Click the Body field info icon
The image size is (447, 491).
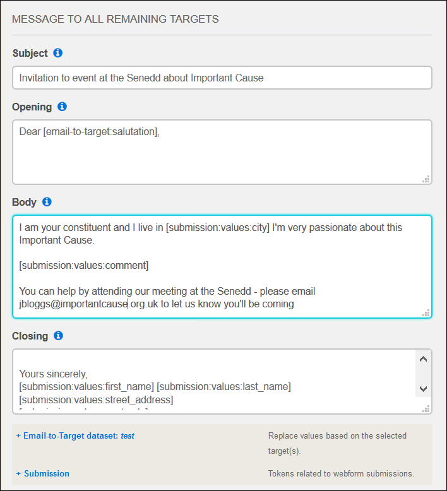pos(47,202)
